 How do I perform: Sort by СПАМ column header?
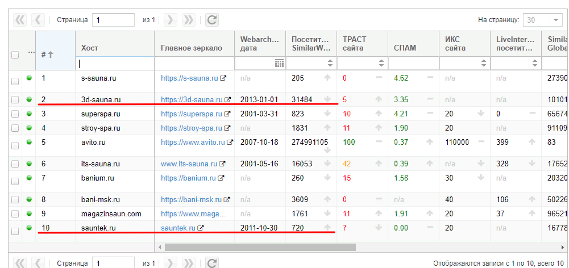(x=414, y=44)
